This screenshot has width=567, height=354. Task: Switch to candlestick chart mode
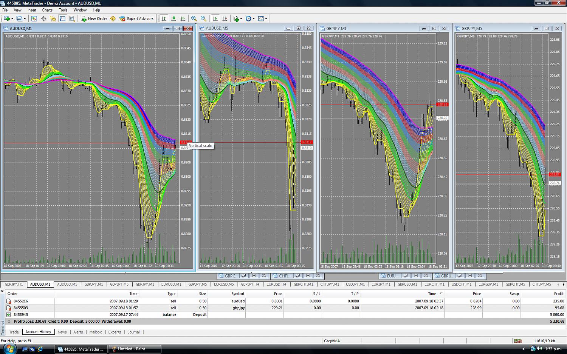click(x=174, y=18)
